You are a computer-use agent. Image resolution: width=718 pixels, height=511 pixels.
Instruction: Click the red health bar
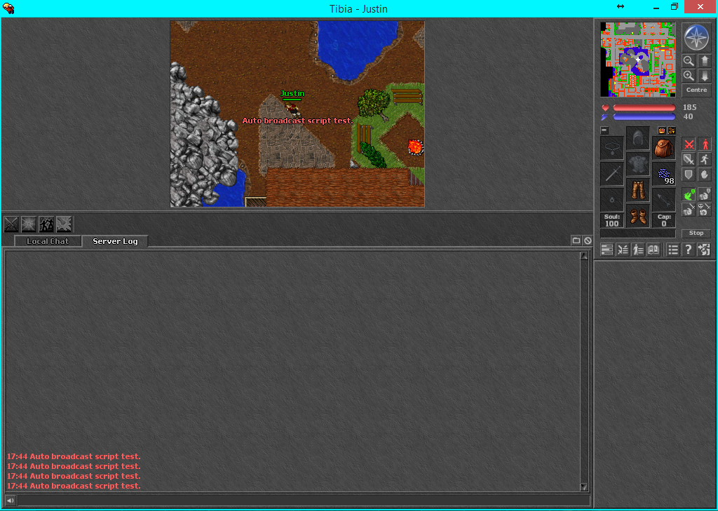click(644, 108)
